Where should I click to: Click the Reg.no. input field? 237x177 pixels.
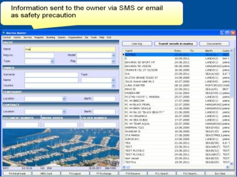click(39, 55)
